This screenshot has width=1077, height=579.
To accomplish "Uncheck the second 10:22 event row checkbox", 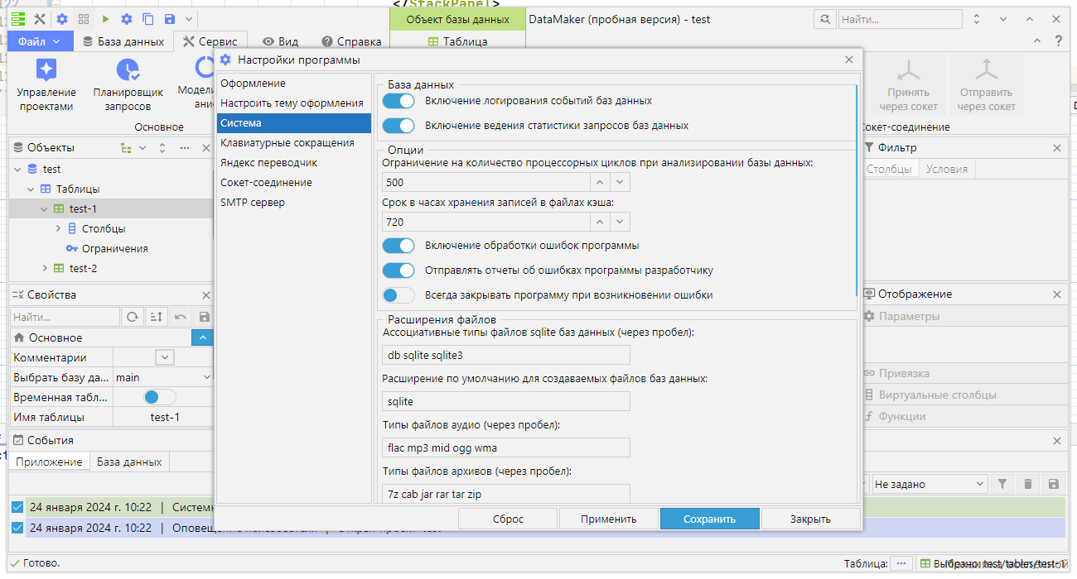I will [18, 528].
